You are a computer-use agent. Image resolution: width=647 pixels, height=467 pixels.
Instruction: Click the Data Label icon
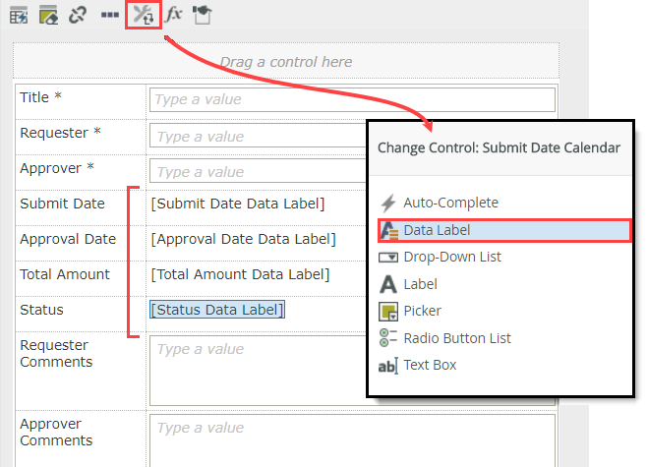tap(389, 231)
